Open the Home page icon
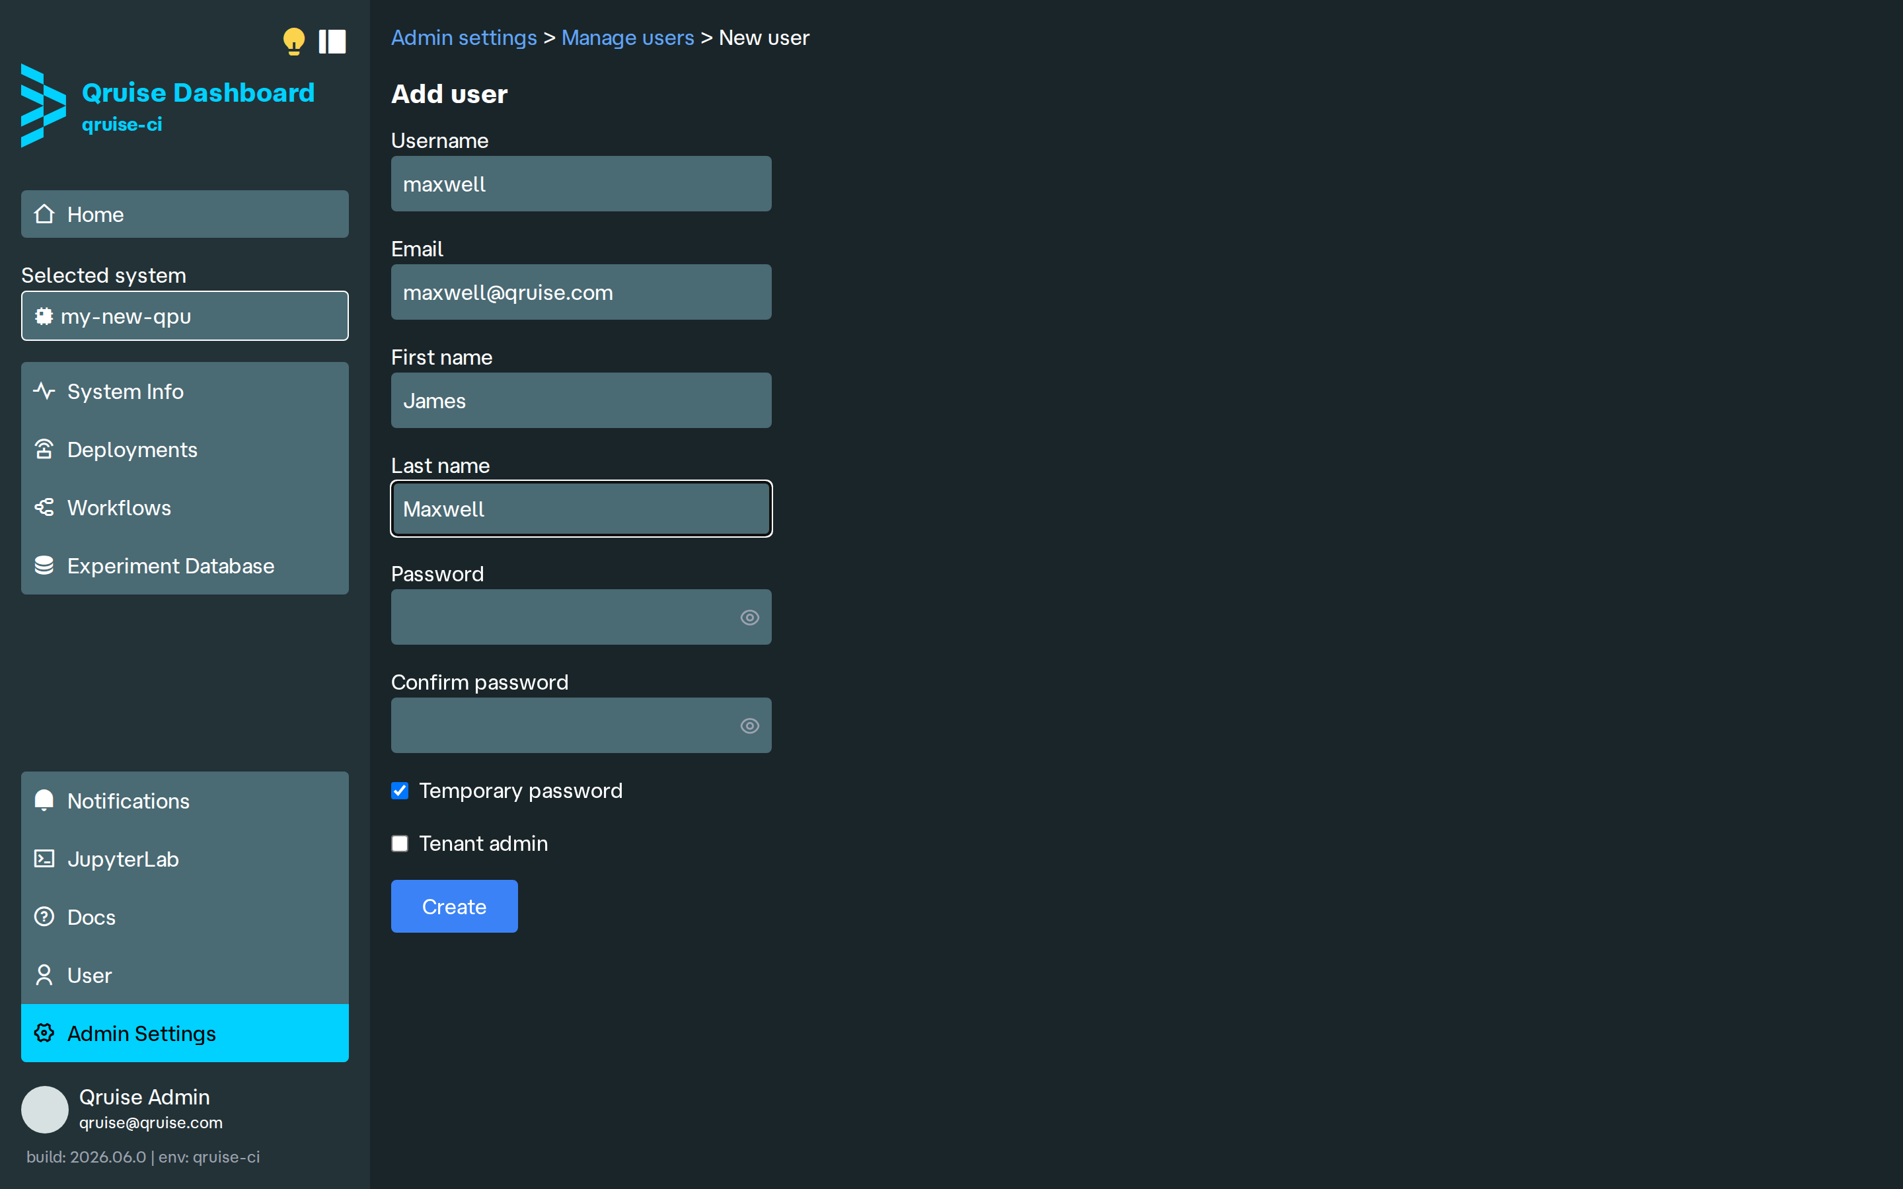The height and width of the screenshot is (1189, 1903). click(44, 214)
